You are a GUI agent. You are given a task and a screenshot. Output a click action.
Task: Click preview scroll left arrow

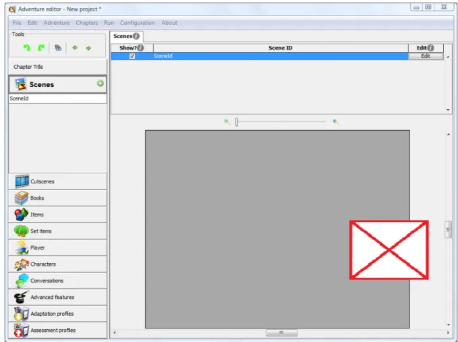(x=115, y=333)
